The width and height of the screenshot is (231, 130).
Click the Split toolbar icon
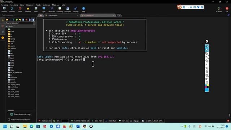coord(44,9)
